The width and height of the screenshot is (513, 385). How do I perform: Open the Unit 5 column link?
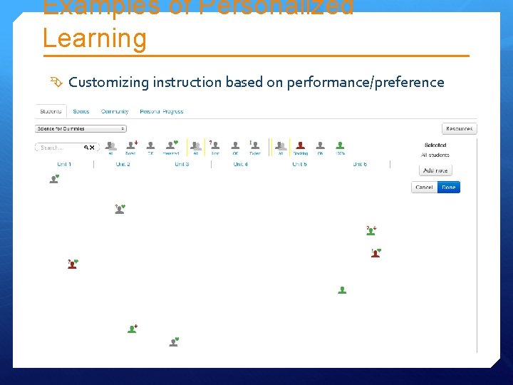pyautogui.click(x=300, y=164)
